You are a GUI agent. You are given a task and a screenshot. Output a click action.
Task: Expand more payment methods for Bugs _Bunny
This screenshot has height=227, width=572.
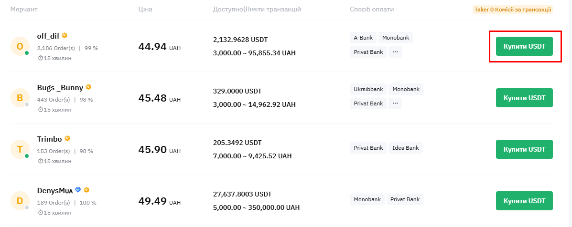tap(395, 103)
